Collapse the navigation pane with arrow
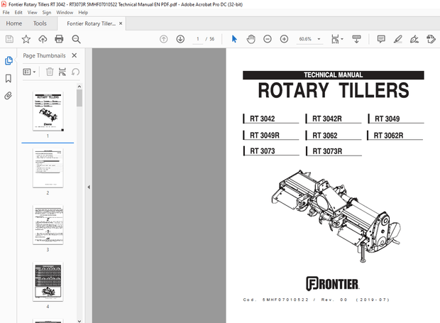 [89, 187]
